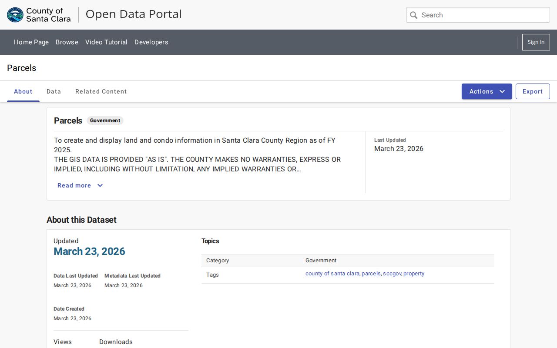Open the Developers menu item
The width and height of the screenshot is (557, 348).
151,42
